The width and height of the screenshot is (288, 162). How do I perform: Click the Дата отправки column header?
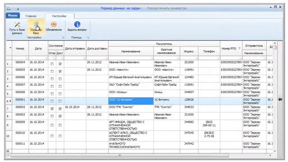click(75, 49)
